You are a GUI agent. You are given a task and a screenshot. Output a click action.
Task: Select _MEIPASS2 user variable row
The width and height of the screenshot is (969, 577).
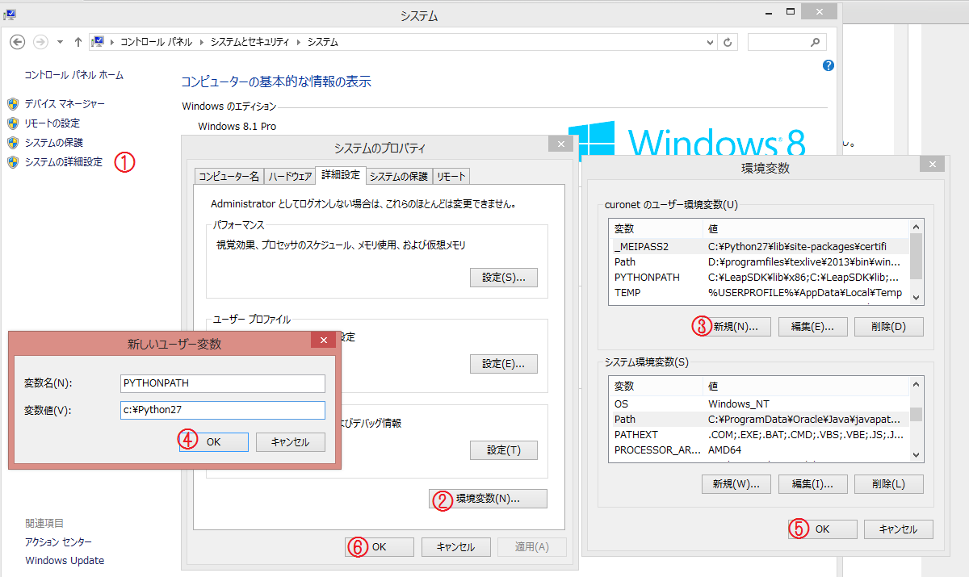(x=759, y=246)
